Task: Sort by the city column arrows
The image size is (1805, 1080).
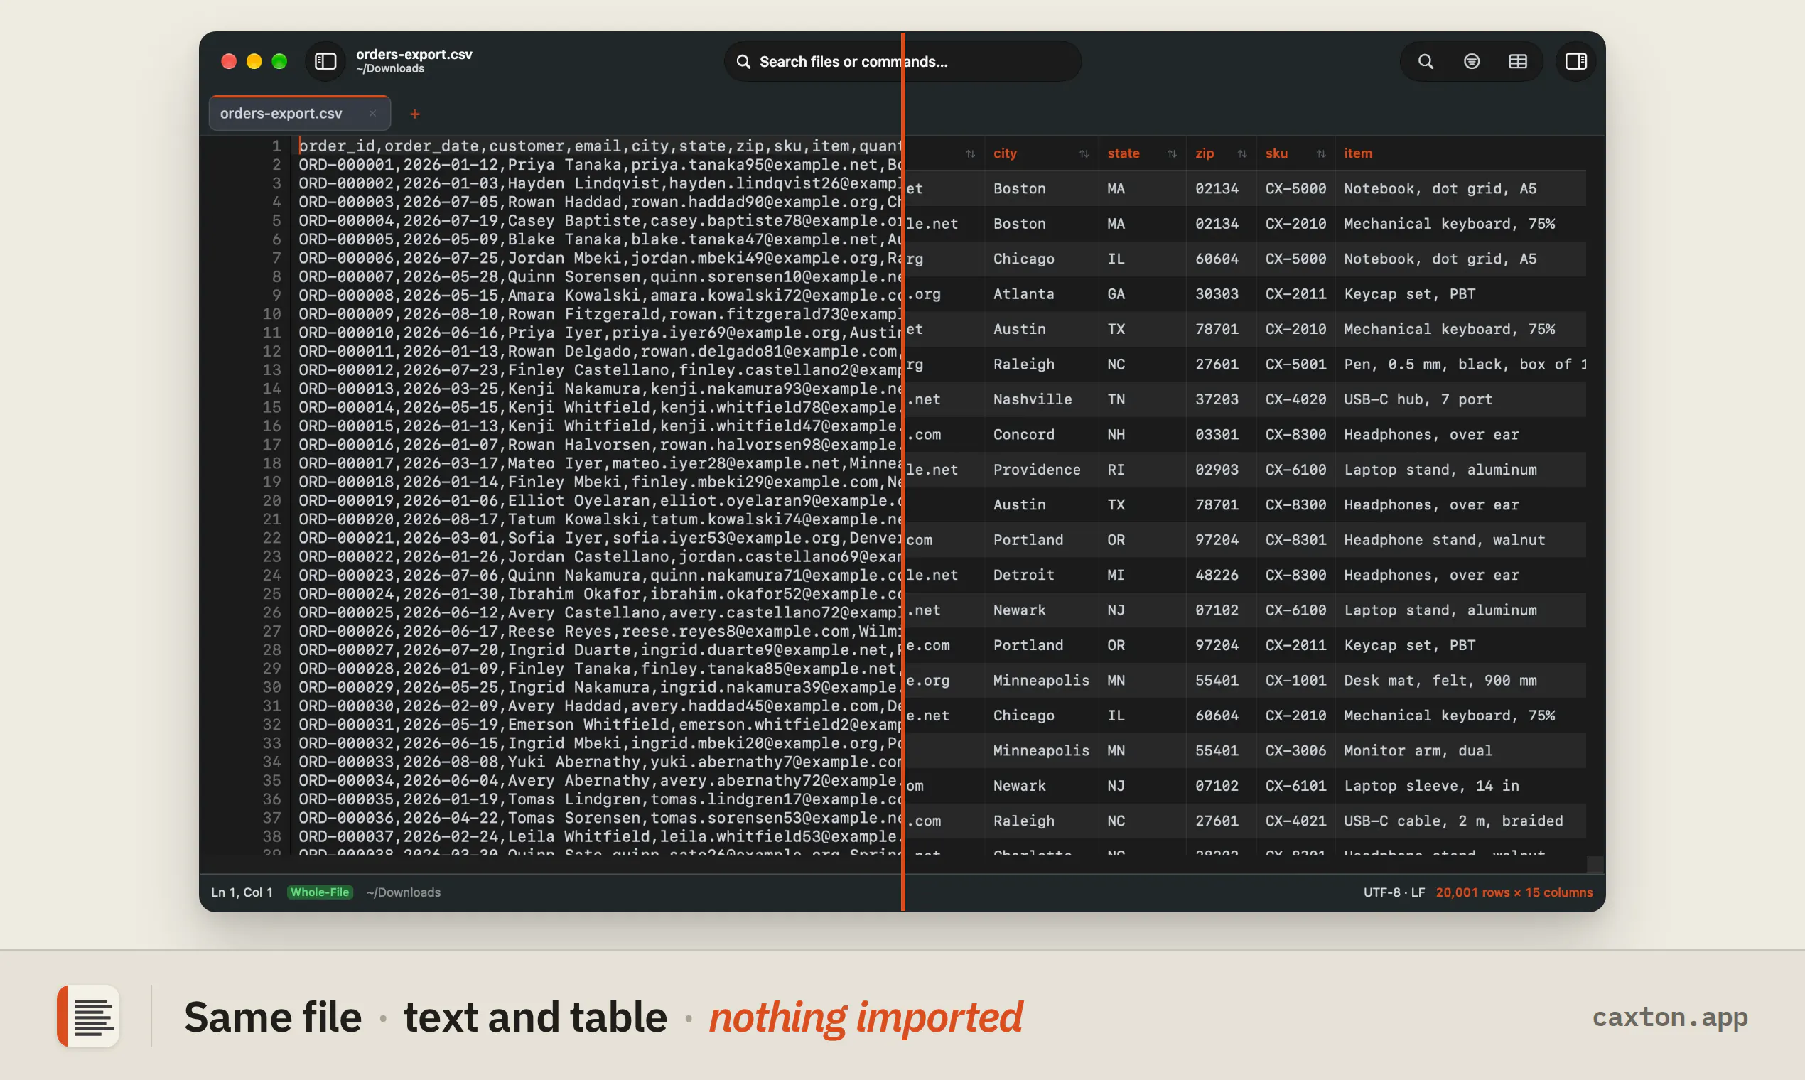Action: (x=1084, y=153)
